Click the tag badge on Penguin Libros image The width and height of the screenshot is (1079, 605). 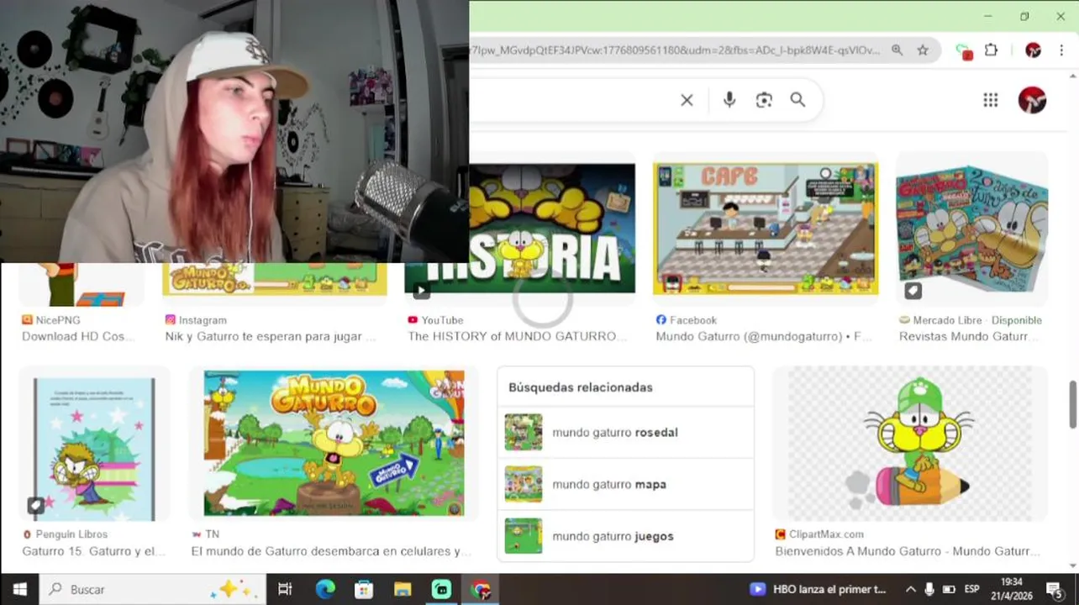(35, 505)
